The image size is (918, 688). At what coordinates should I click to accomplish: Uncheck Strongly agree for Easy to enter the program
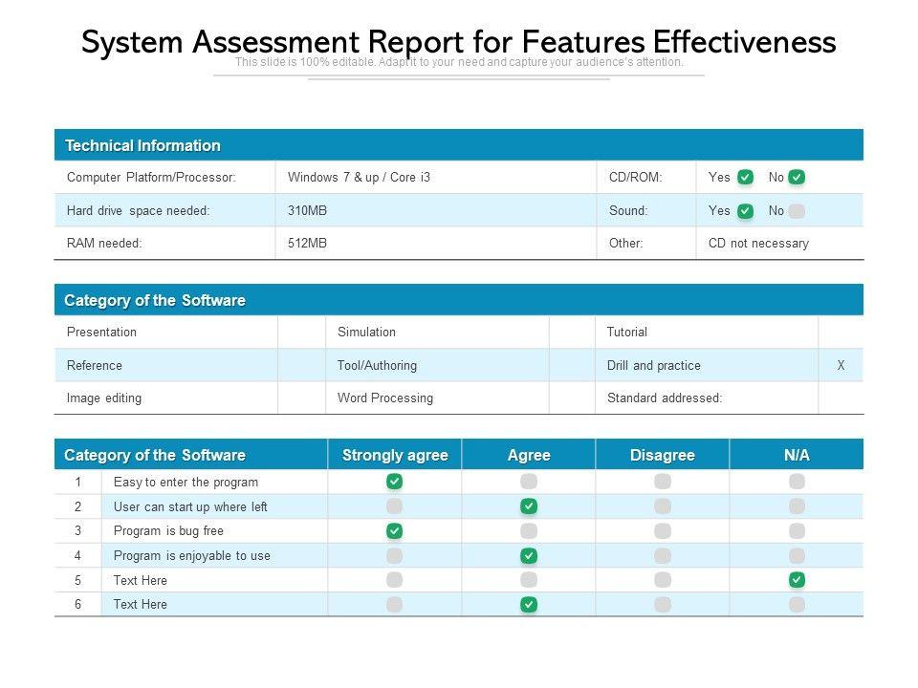pos(394,482)
